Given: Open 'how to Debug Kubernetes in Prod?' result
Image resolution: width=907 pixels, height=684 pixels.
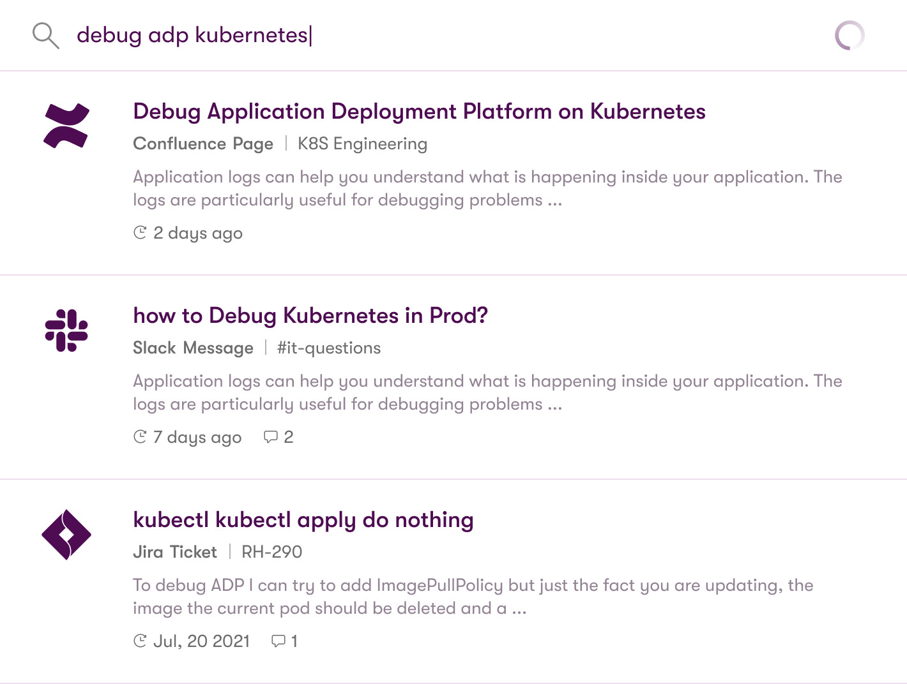Looking at the screenshot, I should [x=310, y=316].
